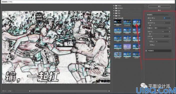
Task: Click the right scroll arrow under the preview
Action: [x=109, y=91]
